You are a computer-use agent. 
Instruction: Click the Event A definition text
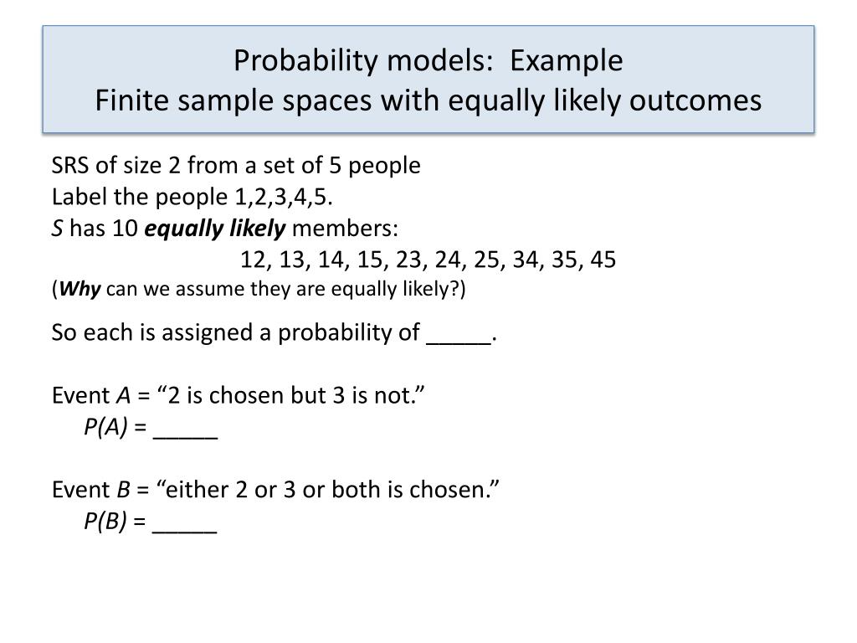pos(239,395)
